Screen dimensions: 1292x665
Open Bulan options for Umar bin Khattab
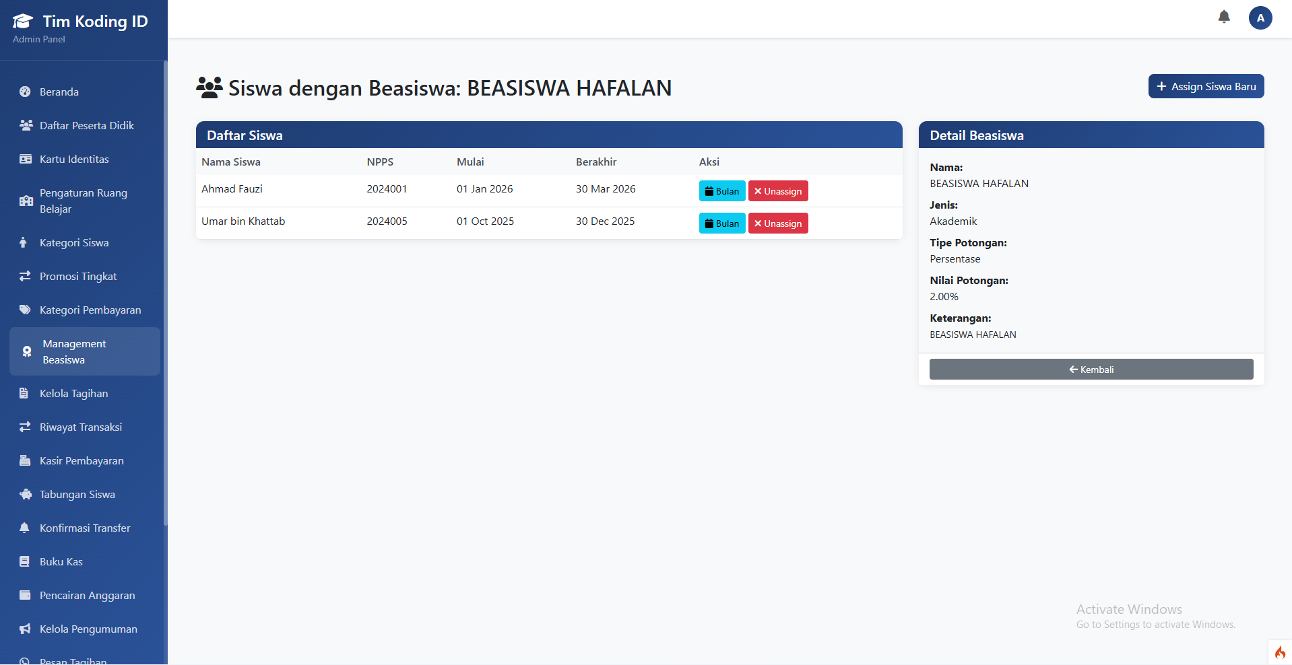click(x=721, y=223)
